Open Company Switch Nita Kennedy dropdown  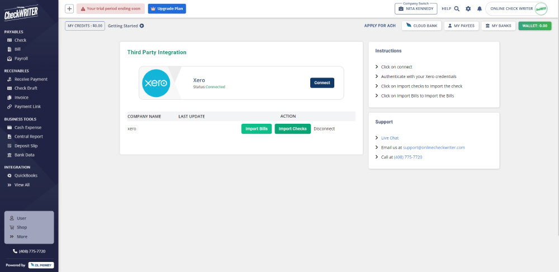(x=415, y=9)
